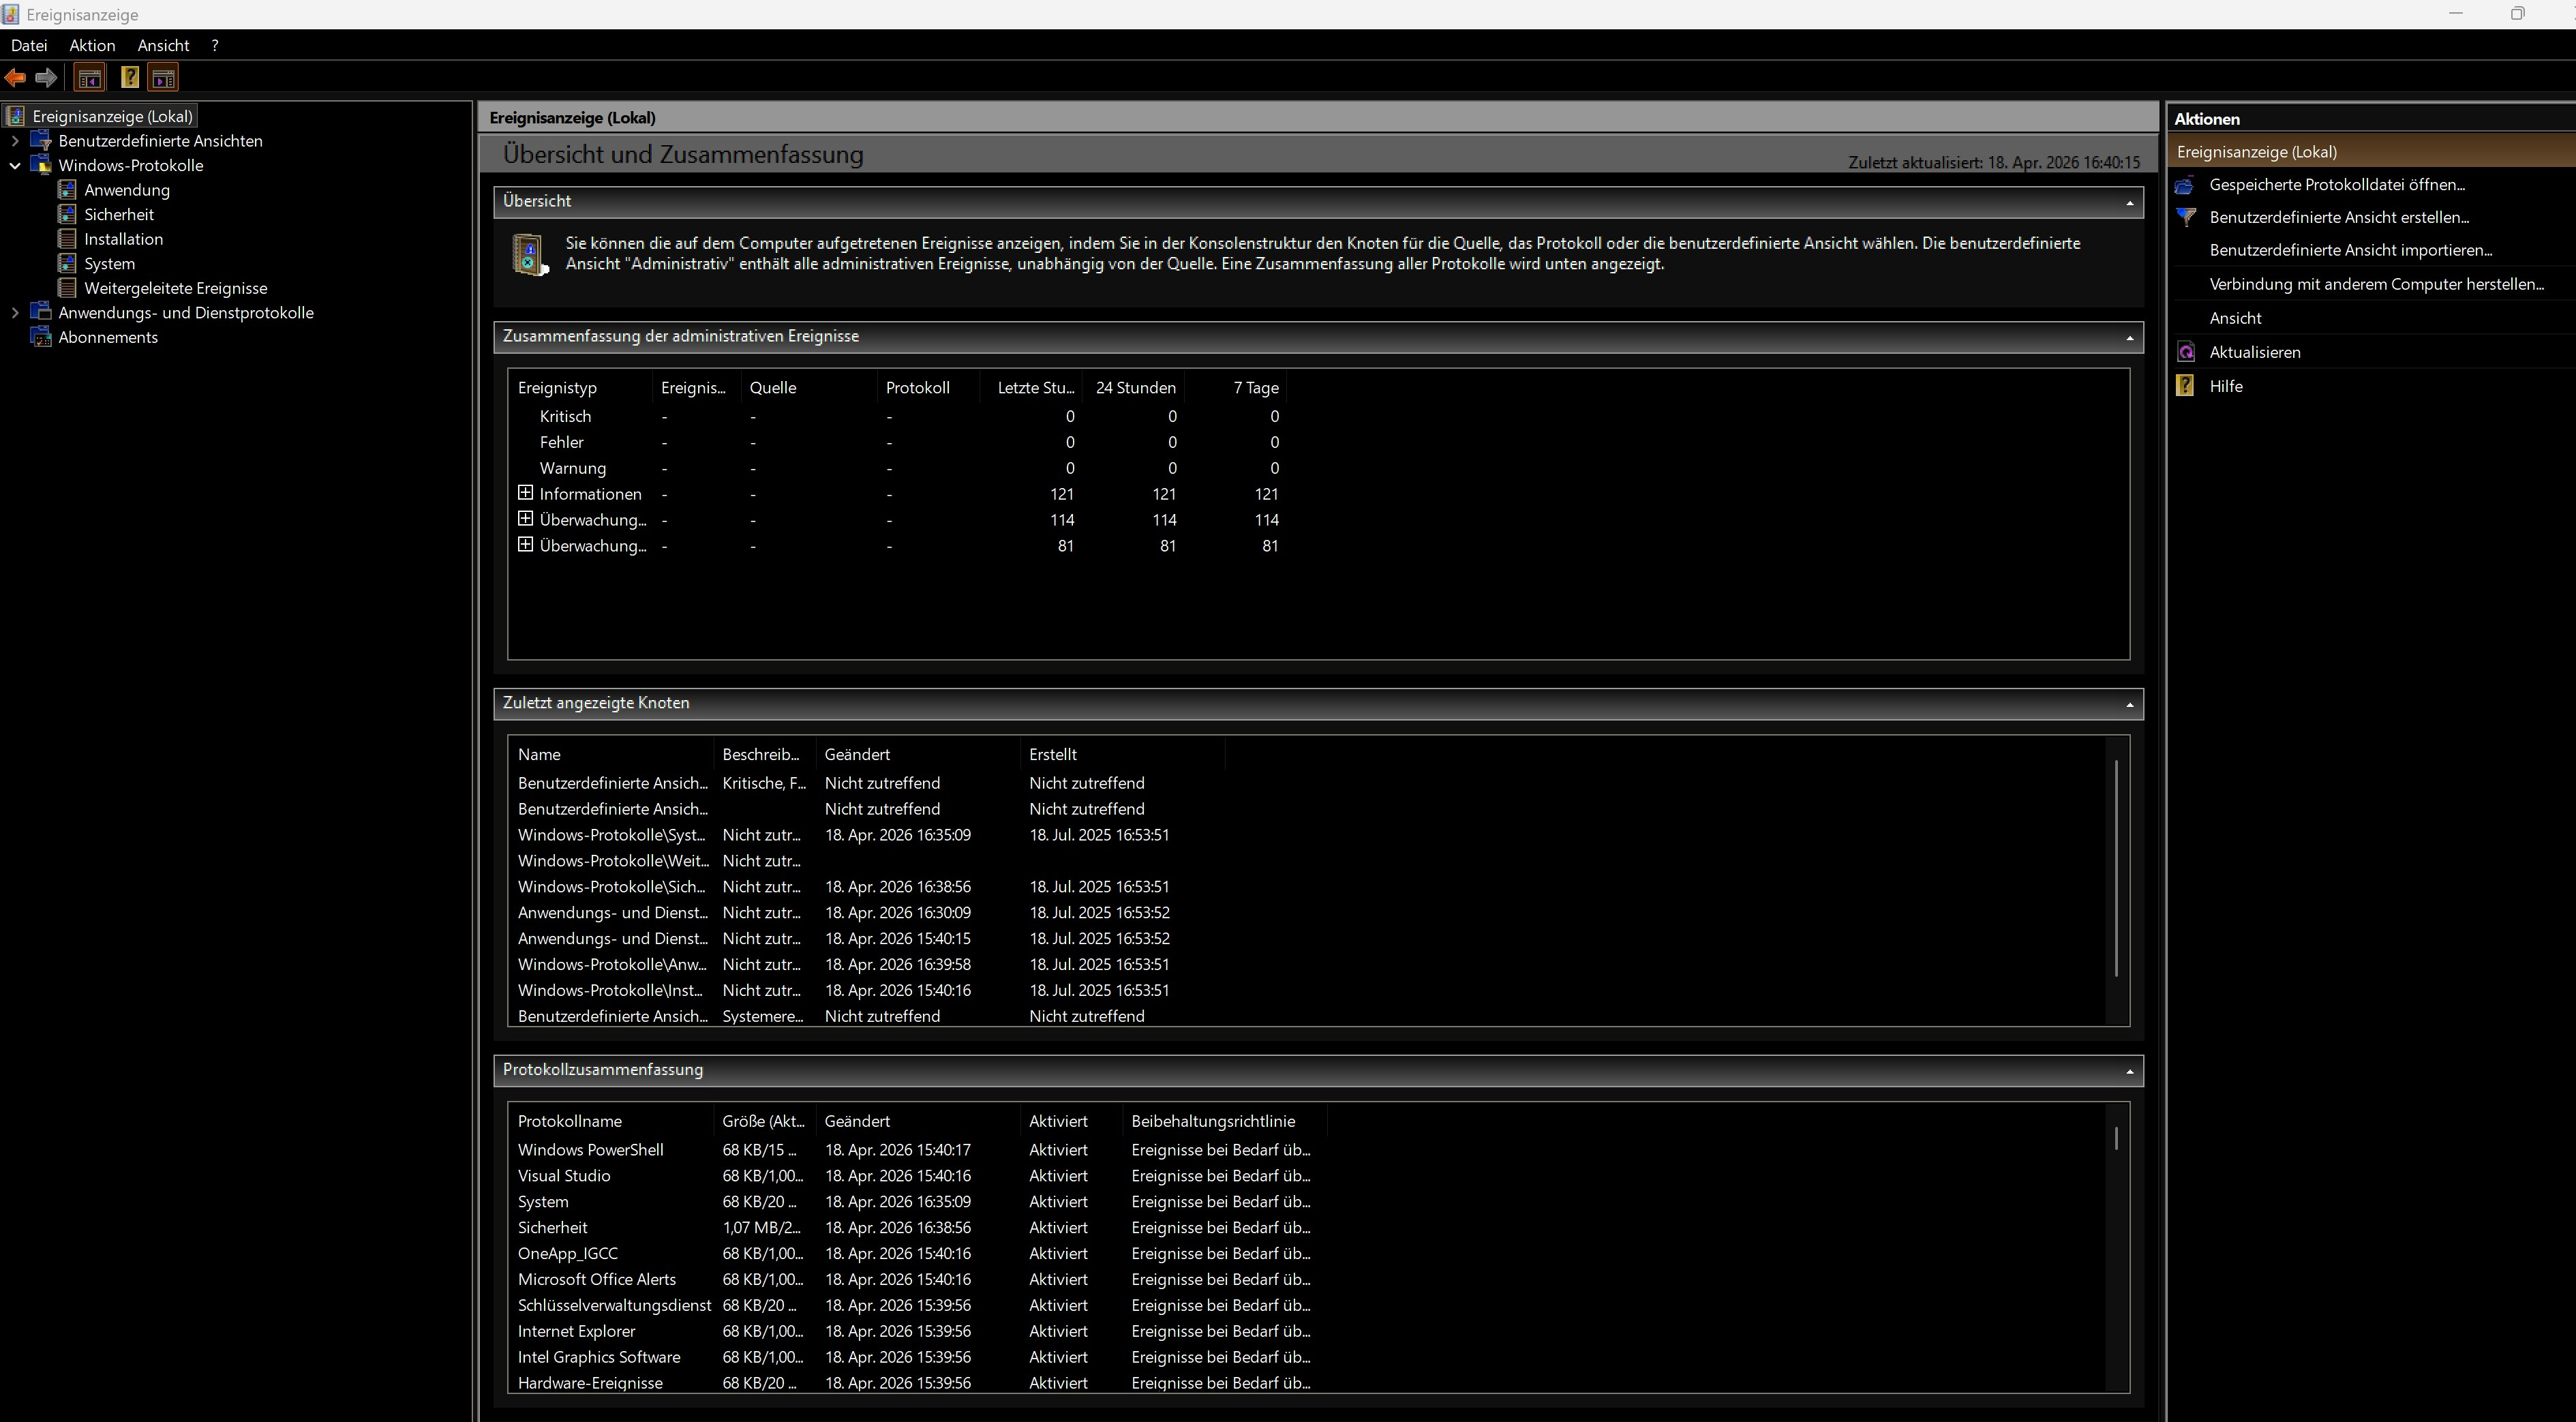Open the Aktion menu
This screenshot has height=1422, width=2576.
click(x=92, y=45)
